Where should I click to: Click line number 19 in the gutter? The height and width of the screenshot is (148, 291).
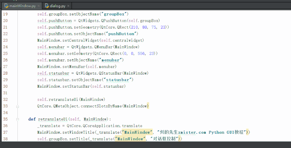[5, 14]
